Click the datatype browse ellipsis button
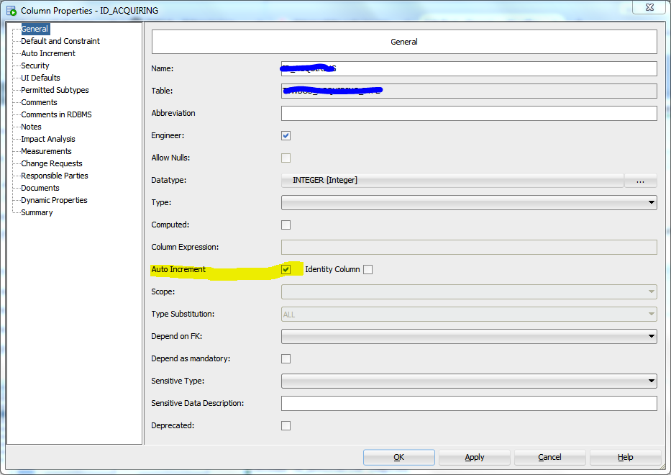The image size is (671, 475). [640, 180]
